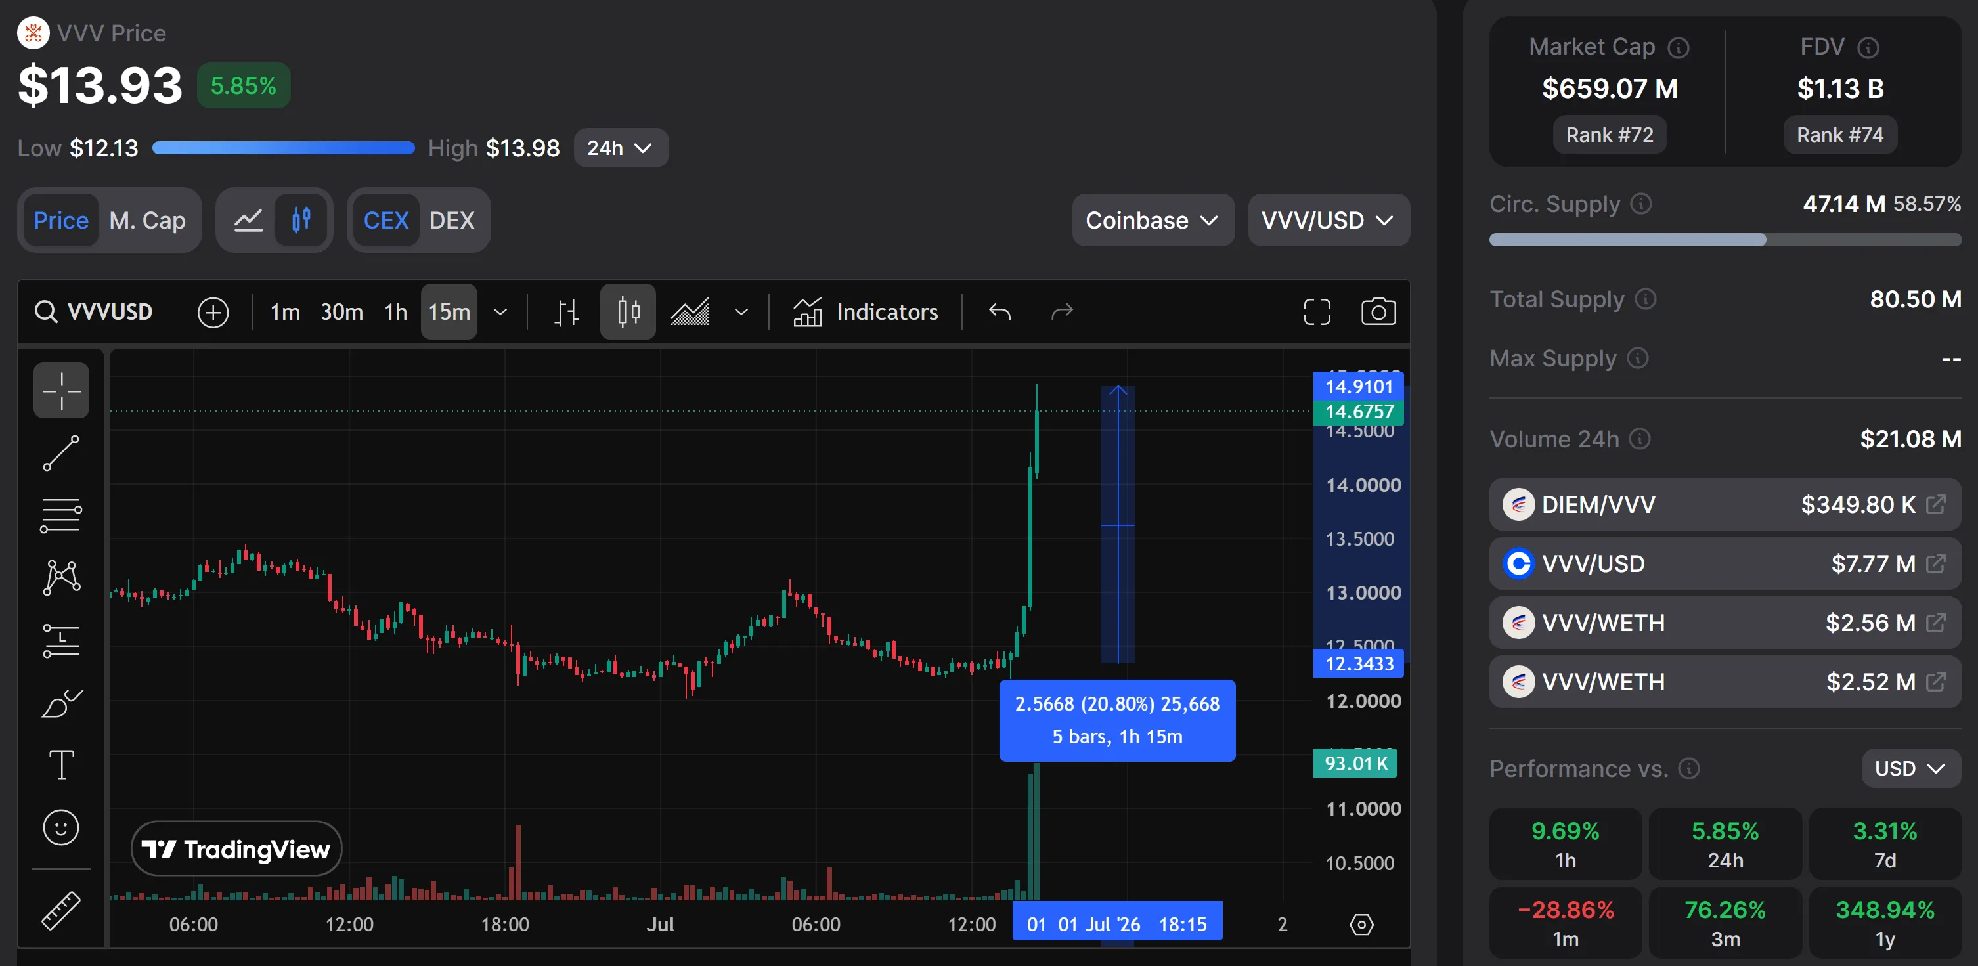Select the XABCD pattern tool
Image resolution: width=1978 pixels, height=966 pixels.
(x=62, y=577)
